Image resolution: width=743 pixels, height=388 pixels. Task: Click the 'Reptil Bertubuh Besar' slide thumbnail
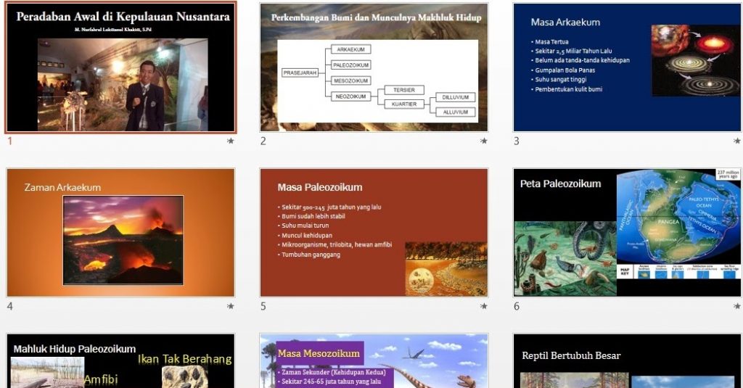pos(627,361)
